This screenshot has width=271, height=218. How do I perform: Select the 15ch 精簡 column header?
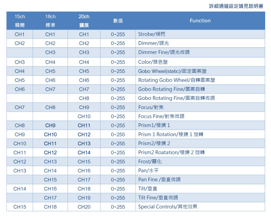20,21
